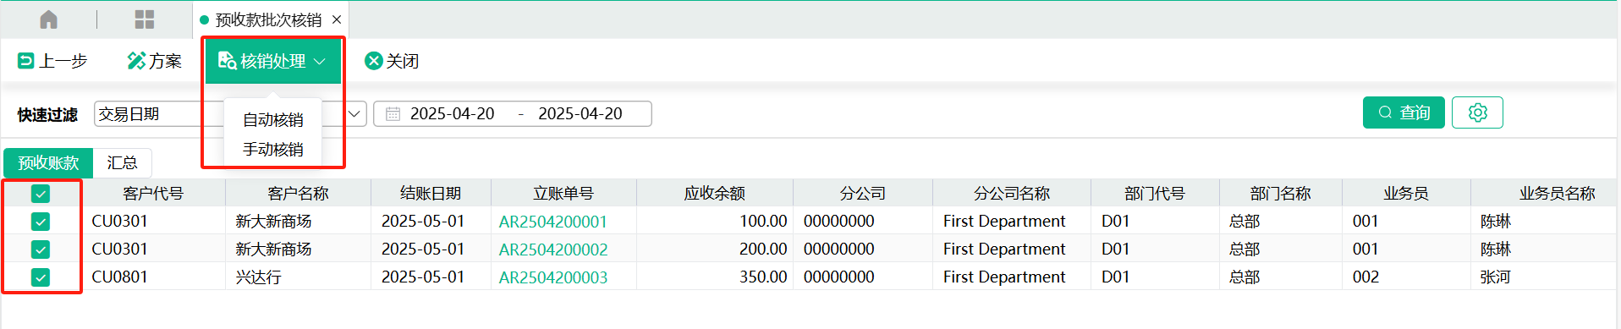Open the 交易日期 filter dropdown arrow
Viewport: 1621px width, 329px height.
pos(354,114)
